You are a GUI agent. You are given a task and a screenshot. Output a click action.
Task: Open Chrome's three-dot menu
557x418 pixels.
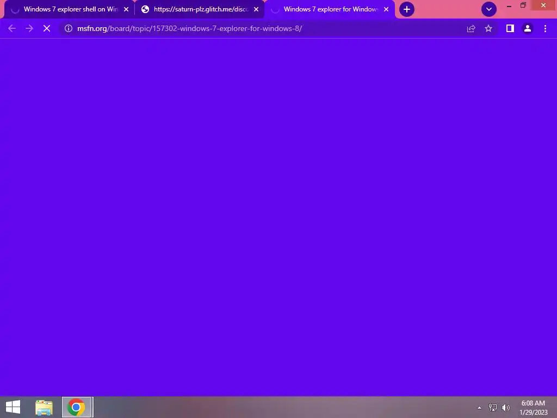(545, 28)
